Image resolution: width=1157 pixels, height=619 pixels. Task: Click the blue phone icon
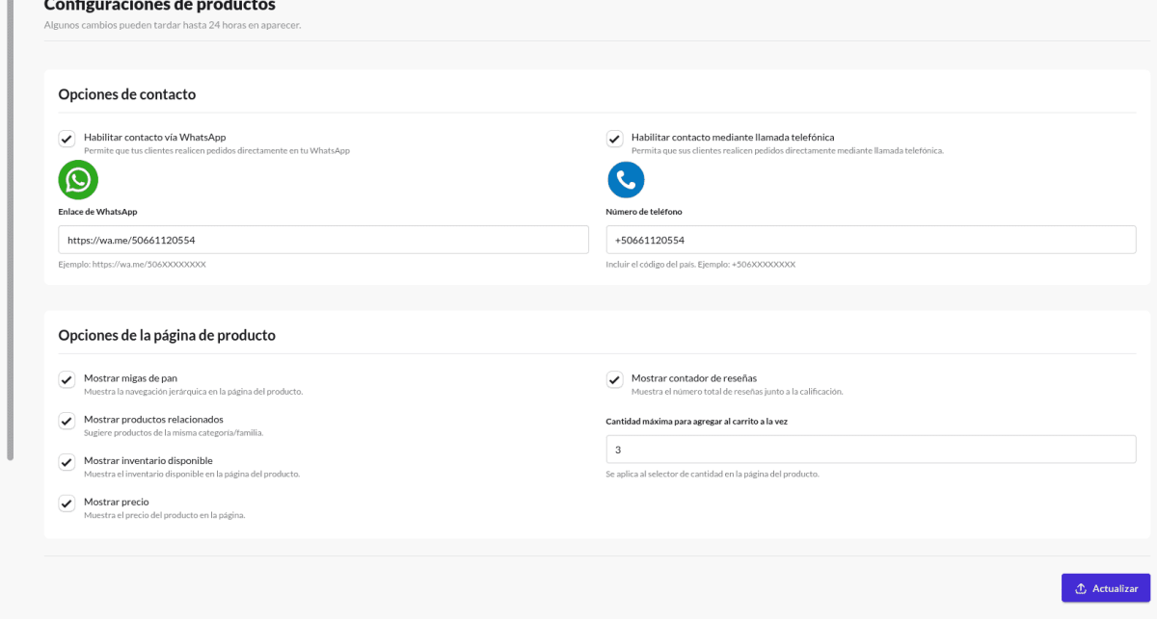[x=626, y=179]
